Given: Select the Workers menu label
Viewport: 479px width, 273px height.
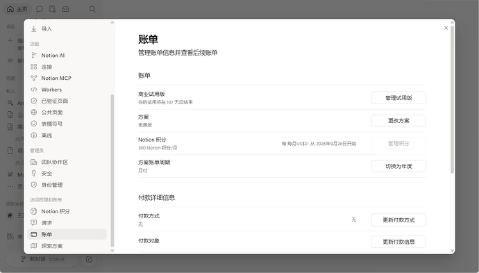Looking at the screenshot, I should (x=51, y=90).
